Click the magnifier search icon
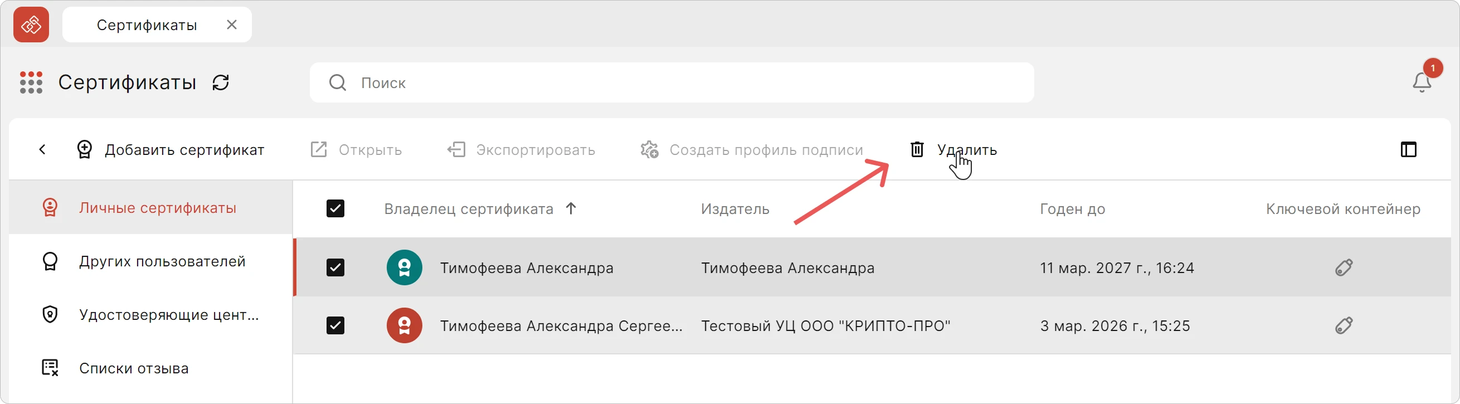 [x=337, y=82]
